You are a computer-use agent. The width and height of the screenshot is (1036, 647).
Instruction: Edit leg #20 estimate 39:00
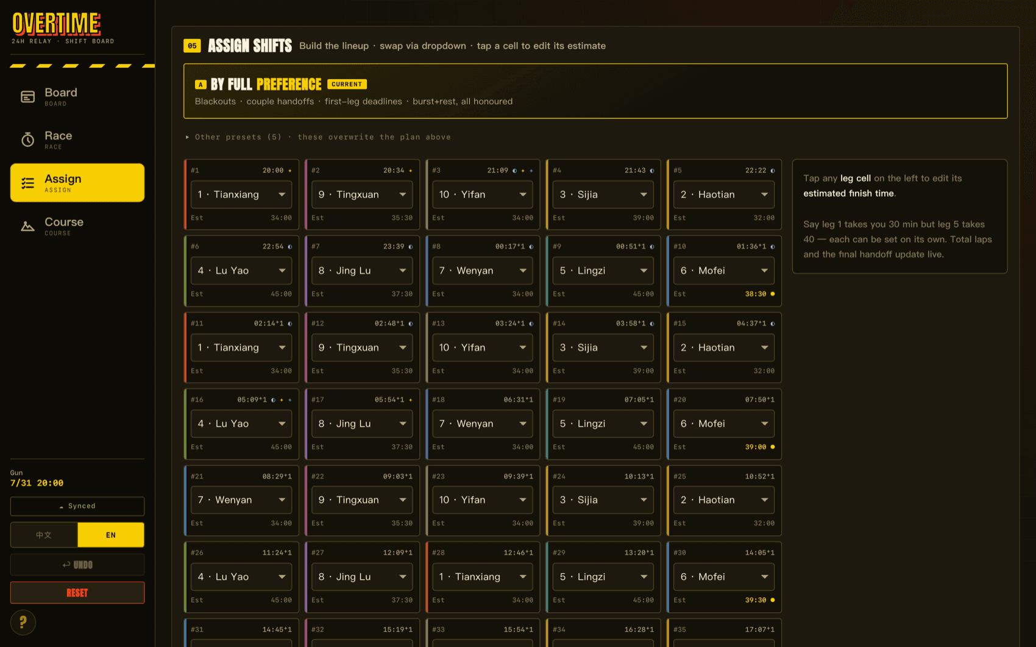[756, 447]
